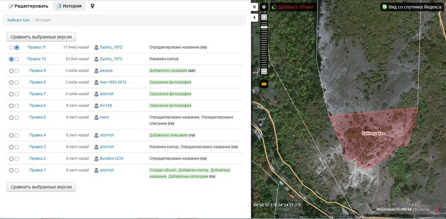This screenshot has width=446, height=219.
Task: Open the 'Правка 11' revision link
Action: tap(36, 47)
